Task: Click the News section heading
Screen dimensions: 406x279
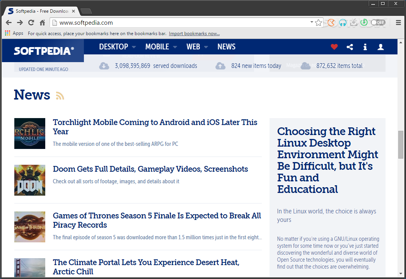Action: pos(32,95)
